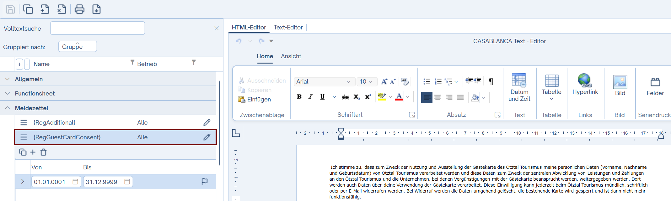The image size is (671, 201).
Task: Click drag handle of {RegGuestCardConsent} row
Action: (24, 137)
